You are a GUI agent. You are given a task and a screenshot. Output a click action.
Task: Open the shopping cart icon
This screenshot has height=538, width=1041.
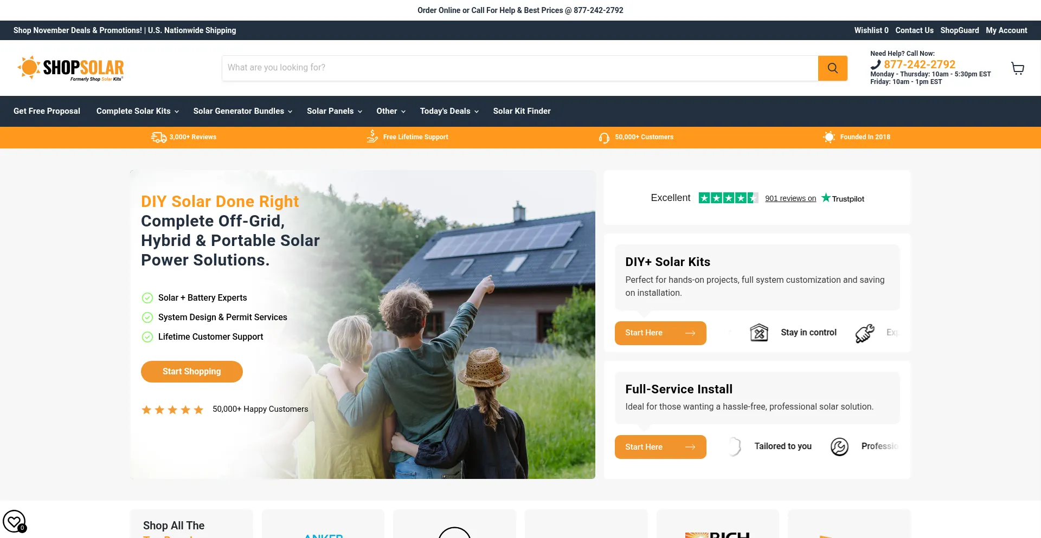[x=1018, y=68]
